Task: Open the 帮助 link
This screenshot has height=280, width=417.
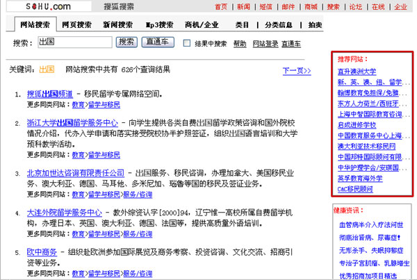Action: 240,44
